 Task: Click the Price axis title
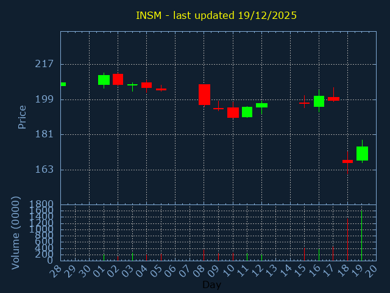point(22,117)
